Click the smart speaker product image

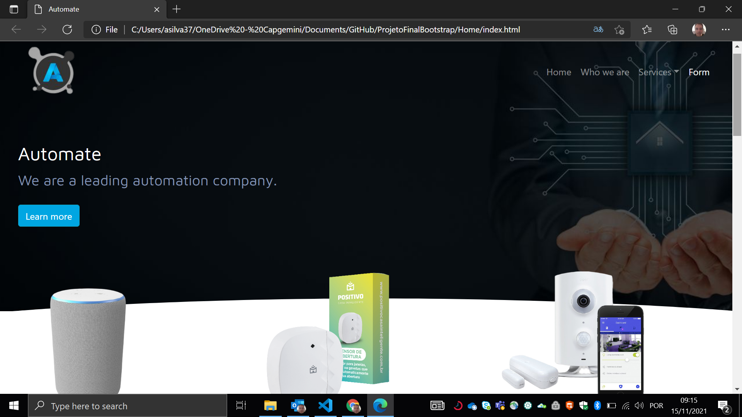click(88, 341)
